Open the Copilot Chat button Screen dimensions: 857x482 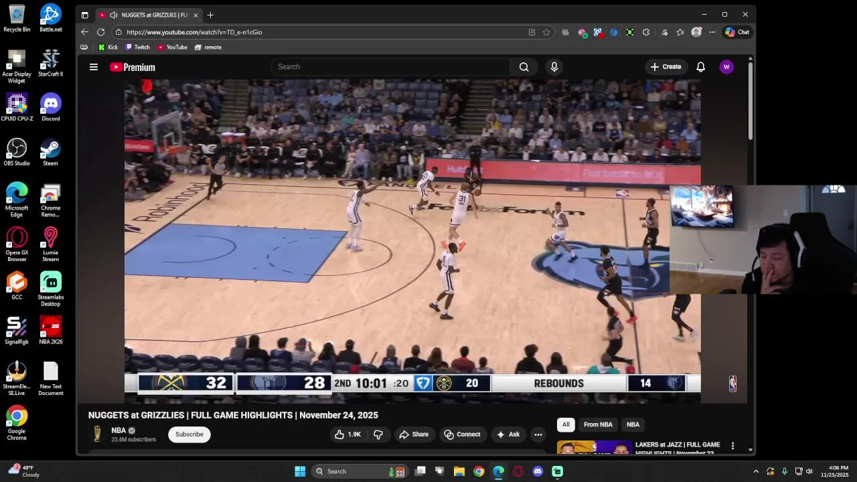737,32
